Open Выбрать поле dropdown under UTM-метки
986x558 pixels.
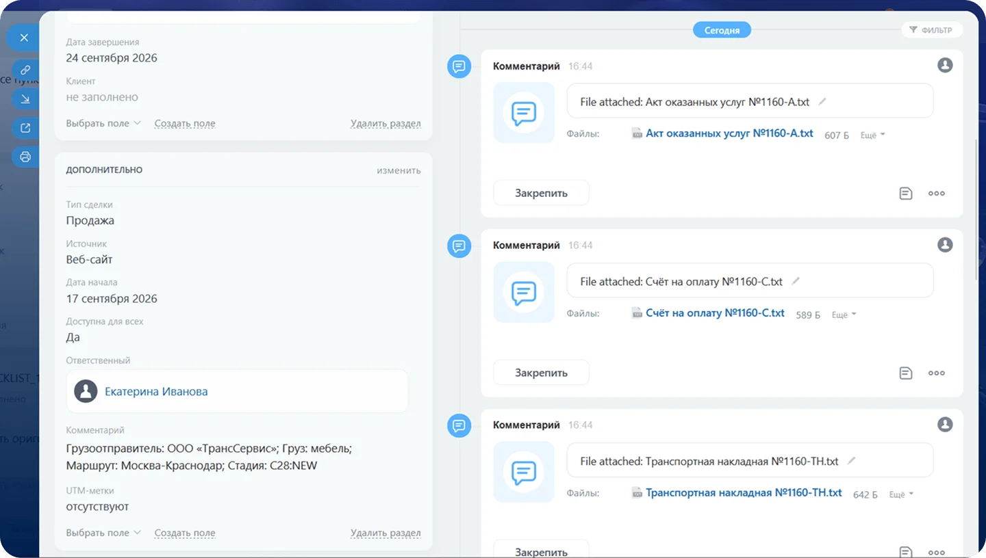(x=103, y=533)
